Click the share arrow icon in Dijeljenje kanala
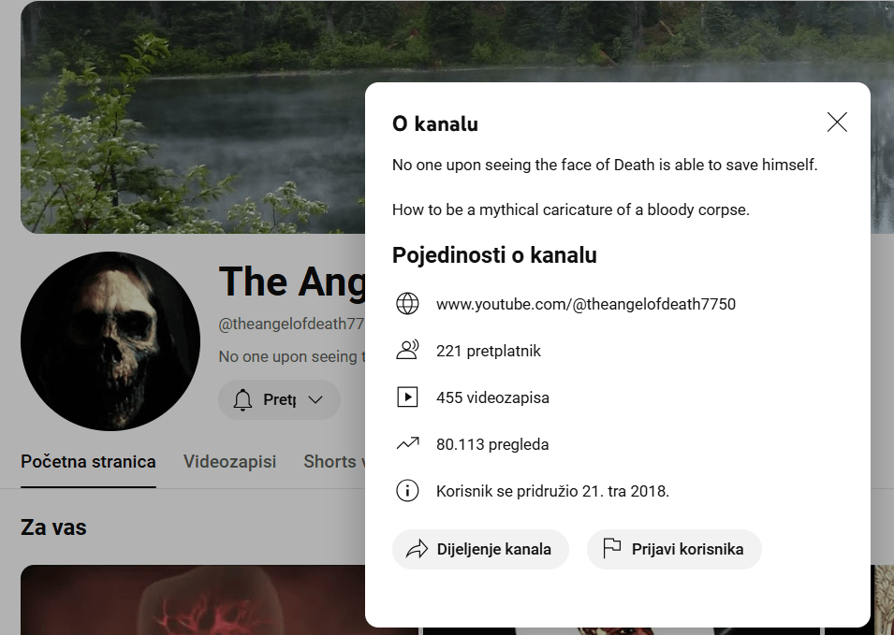The image size is (894, 635). 417,549
